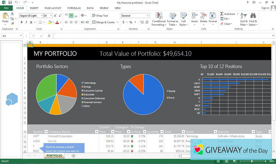This screenshot has width=276, height=164.
Task: Open the PAGE LAYOUT ribbon tab
Action: 52,8
